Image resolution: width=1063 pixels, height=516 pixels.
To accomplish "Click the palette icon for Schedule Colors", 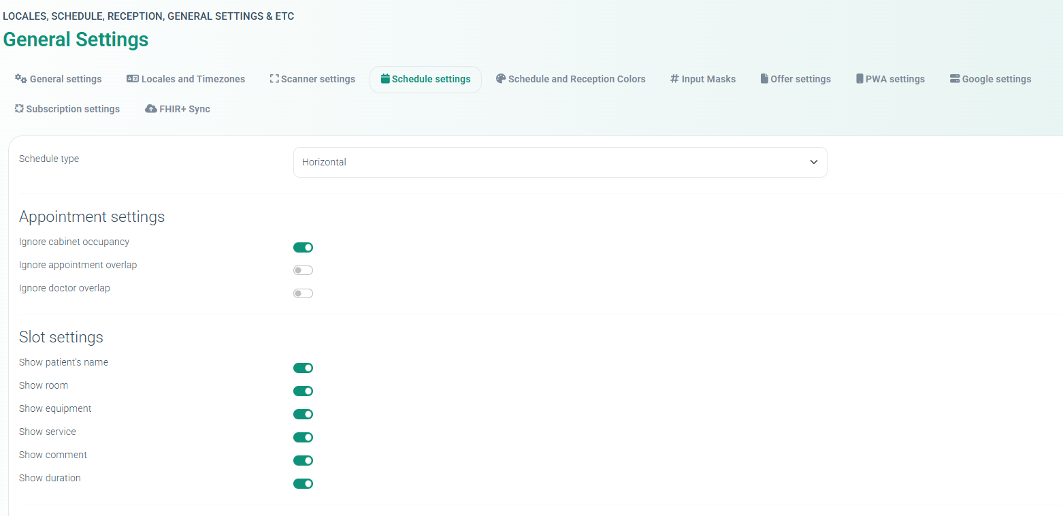I will [501, 79].
